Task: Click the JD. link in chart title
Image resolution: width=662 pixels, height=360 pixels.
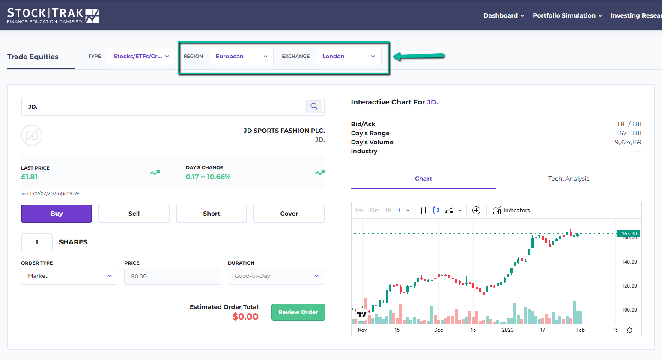Action: (x=432, y=102)
